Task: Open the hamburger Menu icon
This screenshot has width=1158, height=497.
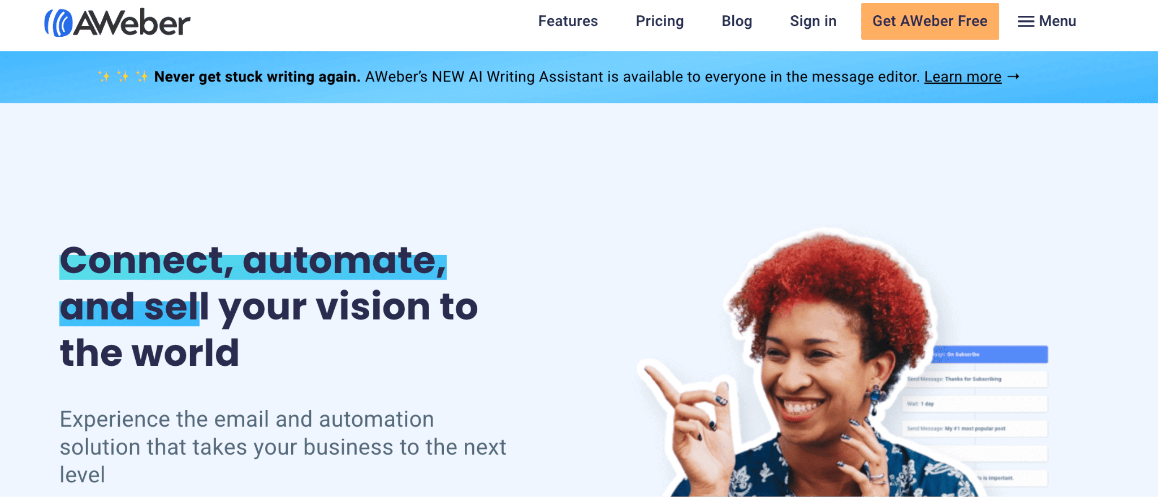Action: click(1026, 21)
